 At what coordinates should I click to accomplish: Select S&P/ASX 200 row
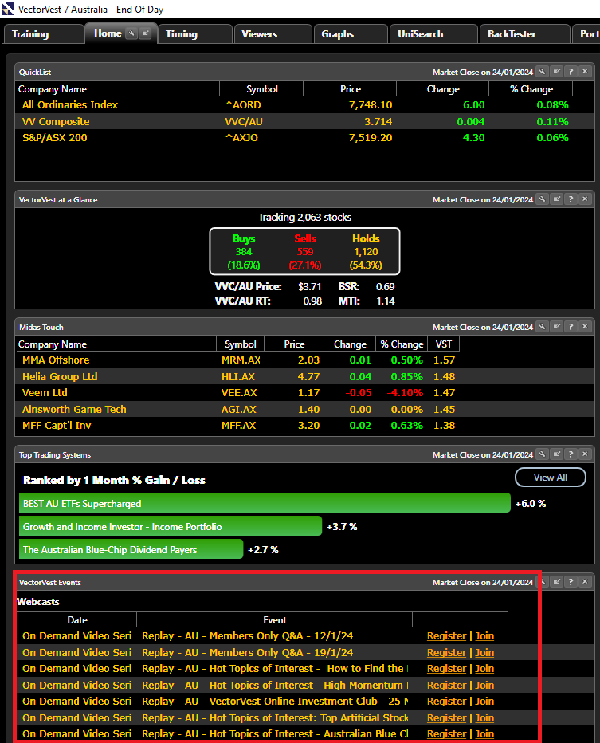pos(304,137)
